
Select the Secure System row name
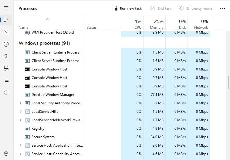coord(43,137)
